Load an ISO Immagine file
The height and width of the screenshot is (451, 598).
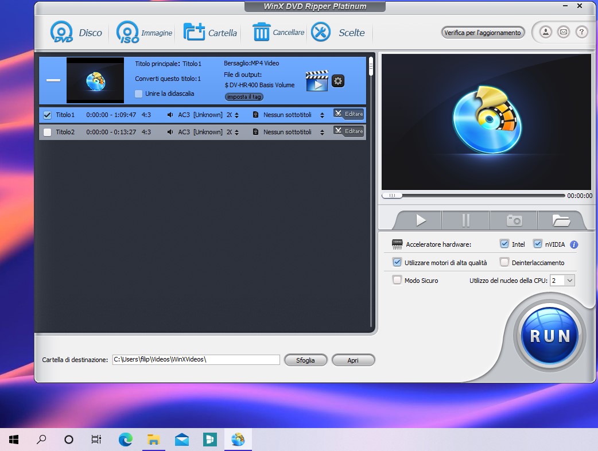click(x=144, y=32)
